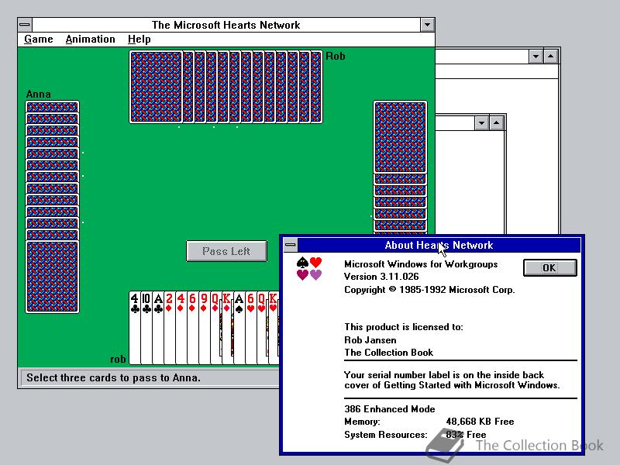
Task: Select the ace of spades card
Action: click(239, 327)
